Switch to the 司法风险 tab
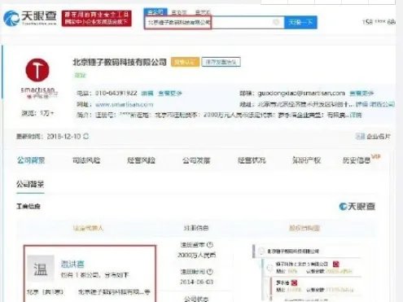The height and width of the screenshot is (302, 403). 86,160
